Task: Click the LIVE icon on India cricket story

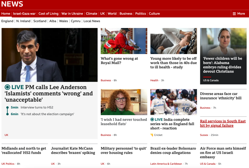Action: click(x=152, y=120)
